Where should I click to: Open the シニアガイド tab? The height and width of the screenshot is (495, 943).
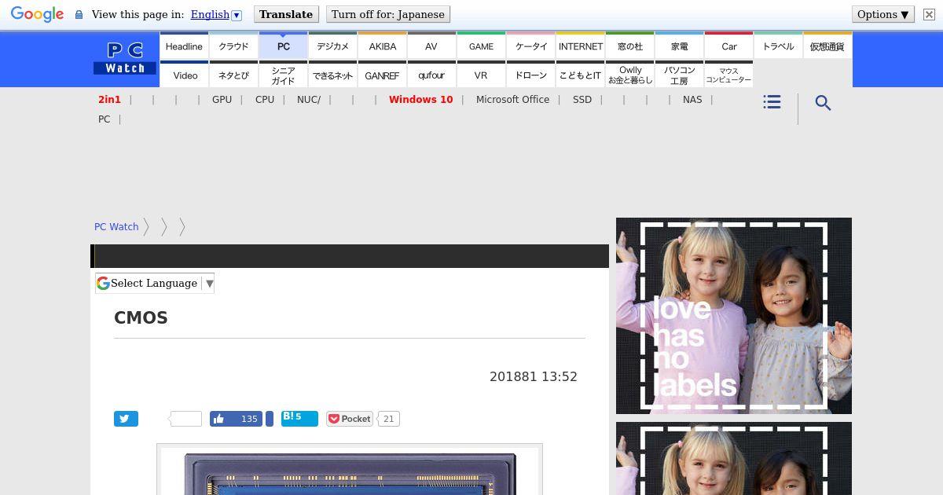pyautogui.click(x=283, y=75)
